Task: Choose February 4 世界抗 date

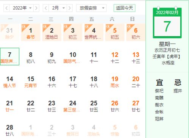Action: (94, 33)
